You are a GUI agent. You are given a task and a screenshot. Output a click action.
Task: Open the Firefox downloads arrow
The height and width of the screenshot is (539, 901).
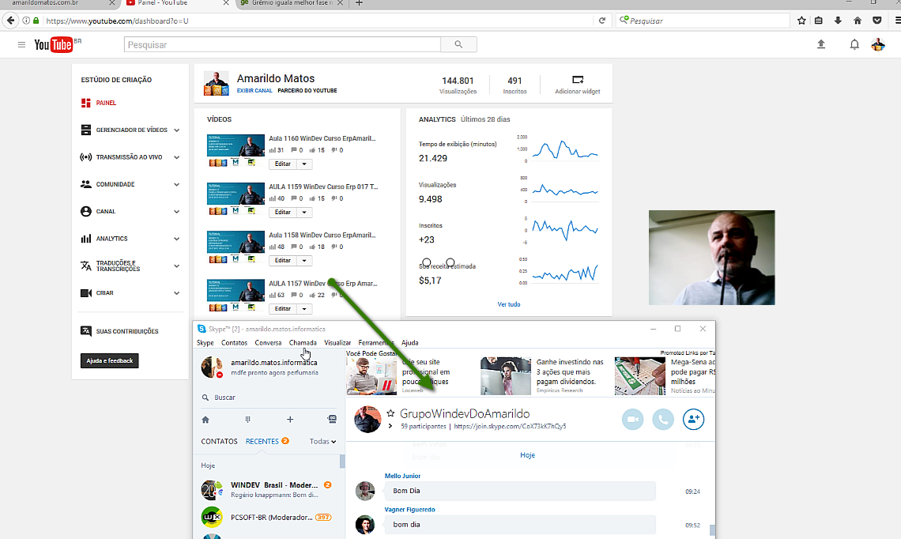tap(838, 21)
